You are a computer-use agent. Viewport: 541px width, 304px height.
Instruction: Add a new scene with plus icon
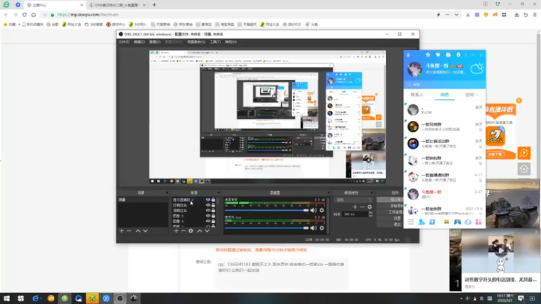122,230
